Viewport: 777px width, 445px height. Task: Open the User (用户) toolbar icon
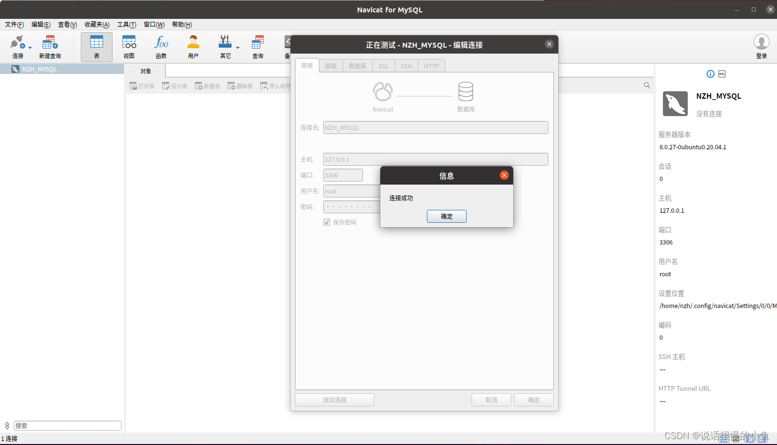193,43
